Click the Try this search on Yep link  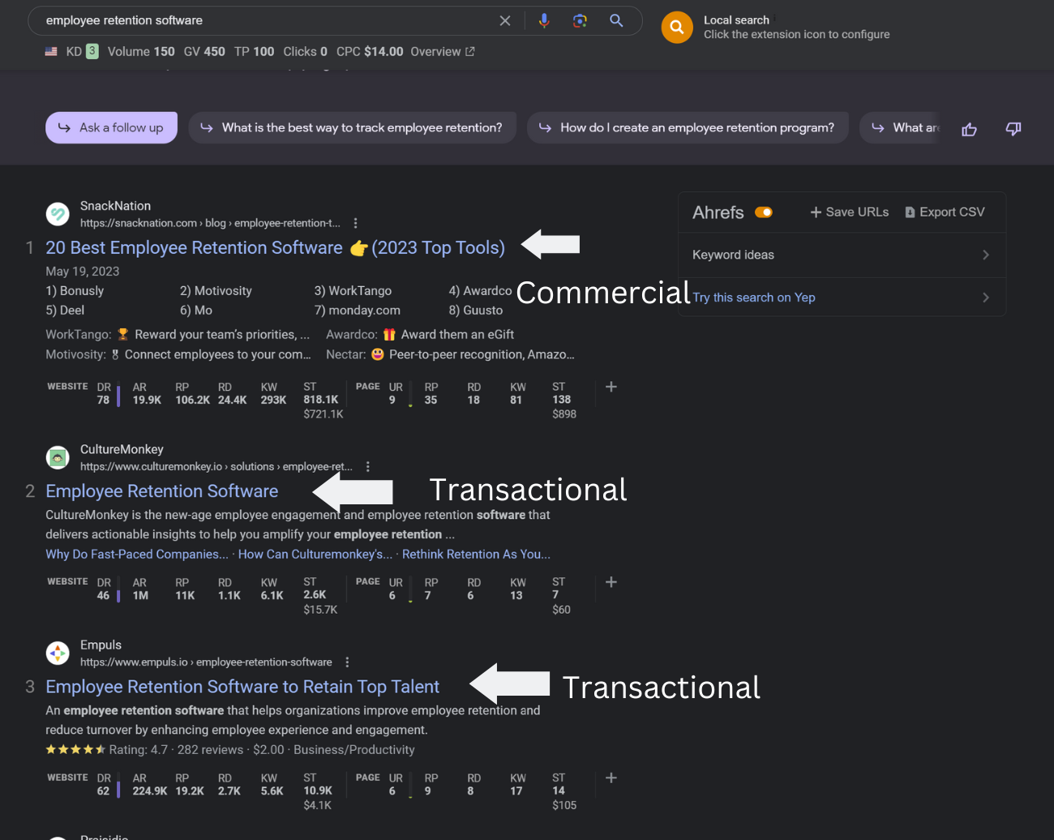point(754,298)
